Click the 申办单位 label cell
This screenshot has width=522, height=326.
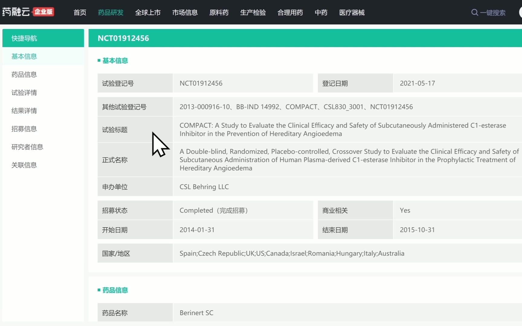coord(135,187)
